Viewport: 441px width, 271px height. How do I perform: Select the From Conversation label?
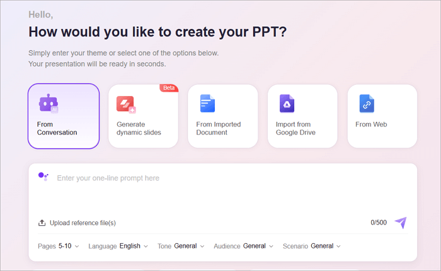coord(57,128)
